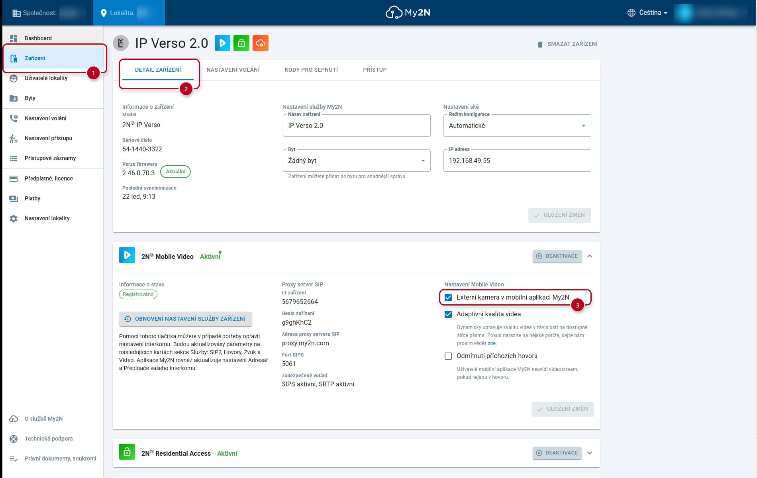The height and width of the screenshot is (478, 757).
Task: Click the Zařízení device icon in sidebar
Action: tap(14, 58)
